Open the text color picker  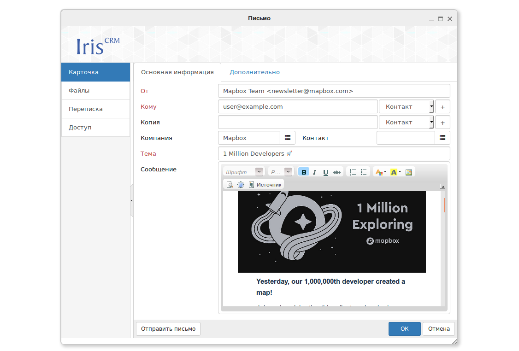point(381,172)
